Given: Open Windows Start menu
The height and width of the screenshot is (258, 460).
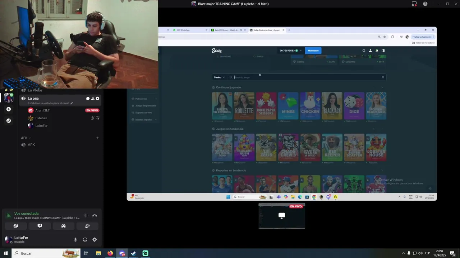Looking at the screenshot, I should pyautogui.click(x=5, y=253).
